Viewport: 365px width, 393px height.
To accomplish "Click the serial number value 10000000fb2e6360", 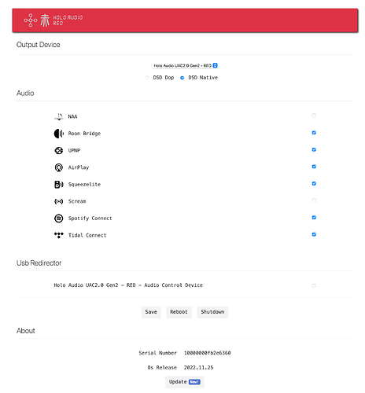I will coord(207,353).
